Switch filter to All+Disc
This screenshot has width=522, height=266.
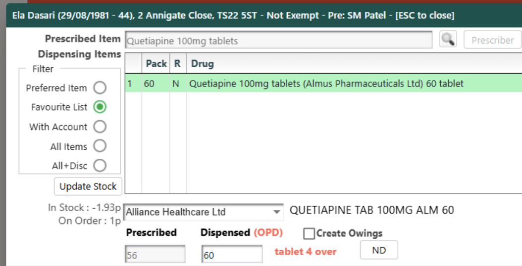click(100, 166)
